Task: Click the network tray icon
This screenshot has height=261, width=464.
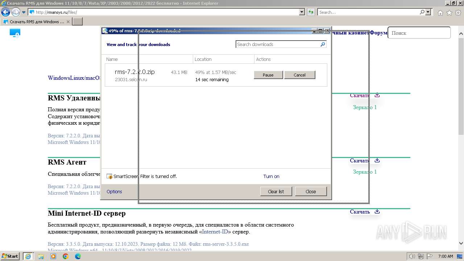Action: click(x=420, y=256)
